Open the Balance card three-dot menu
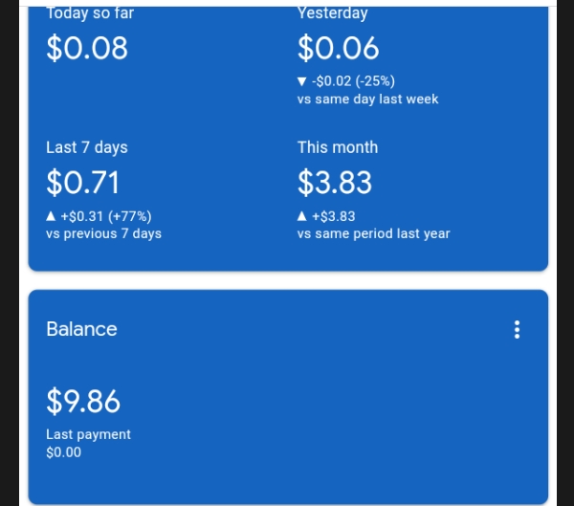The image size is (574, 506). click(517, 330)
